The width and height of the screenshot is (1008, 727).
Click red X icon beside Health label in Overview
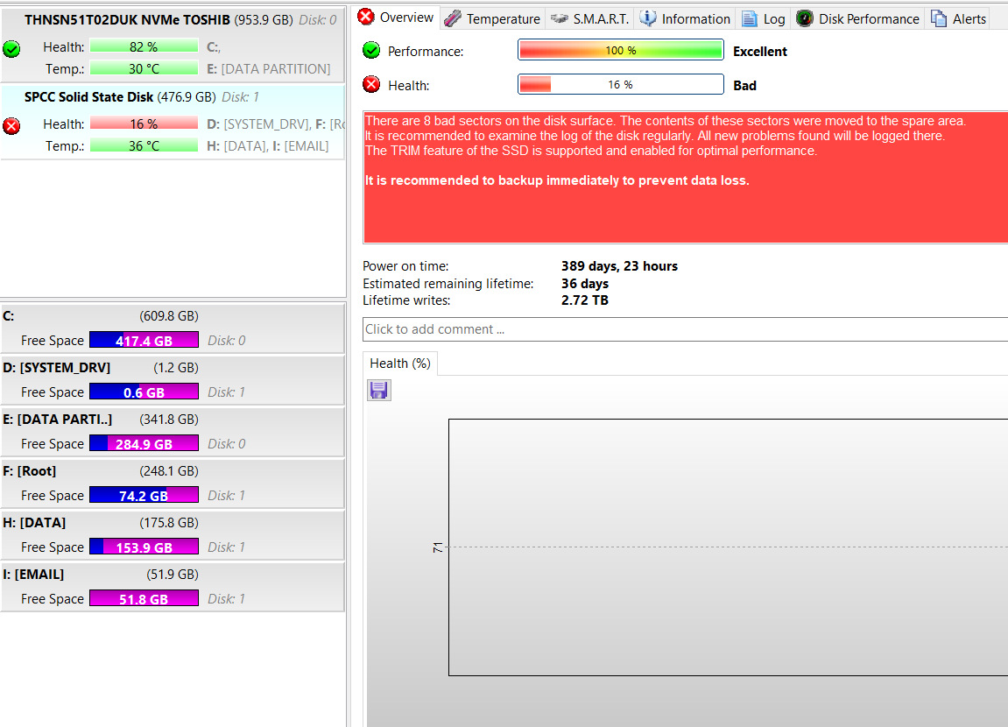coord(371,84)
